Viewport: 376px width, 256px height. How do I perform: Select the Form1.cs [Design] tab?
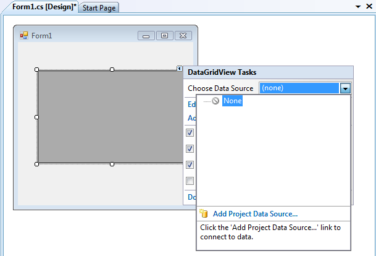tap(41, 7)
